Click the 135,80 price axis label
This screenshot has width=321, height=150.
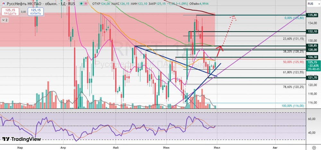313,15
